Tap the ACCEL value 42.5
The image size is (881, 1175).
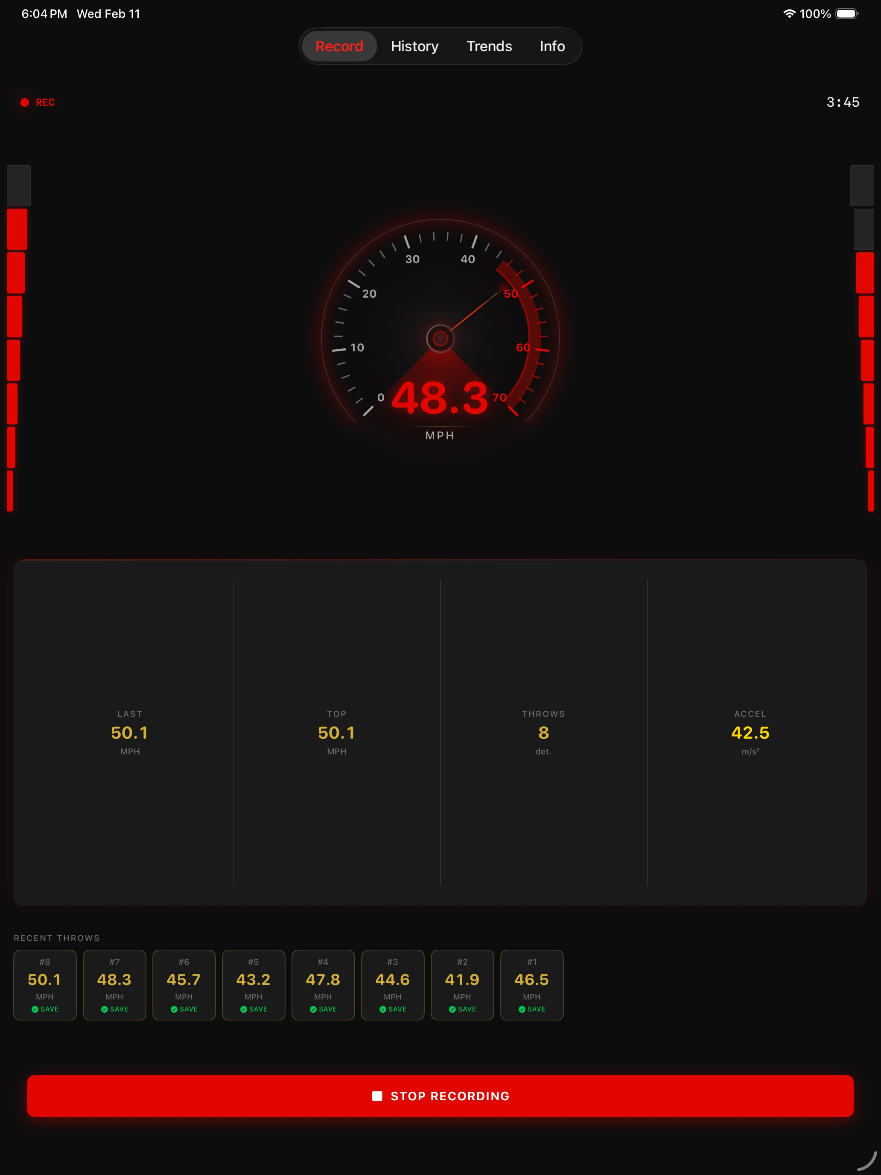tap(750, 733)
